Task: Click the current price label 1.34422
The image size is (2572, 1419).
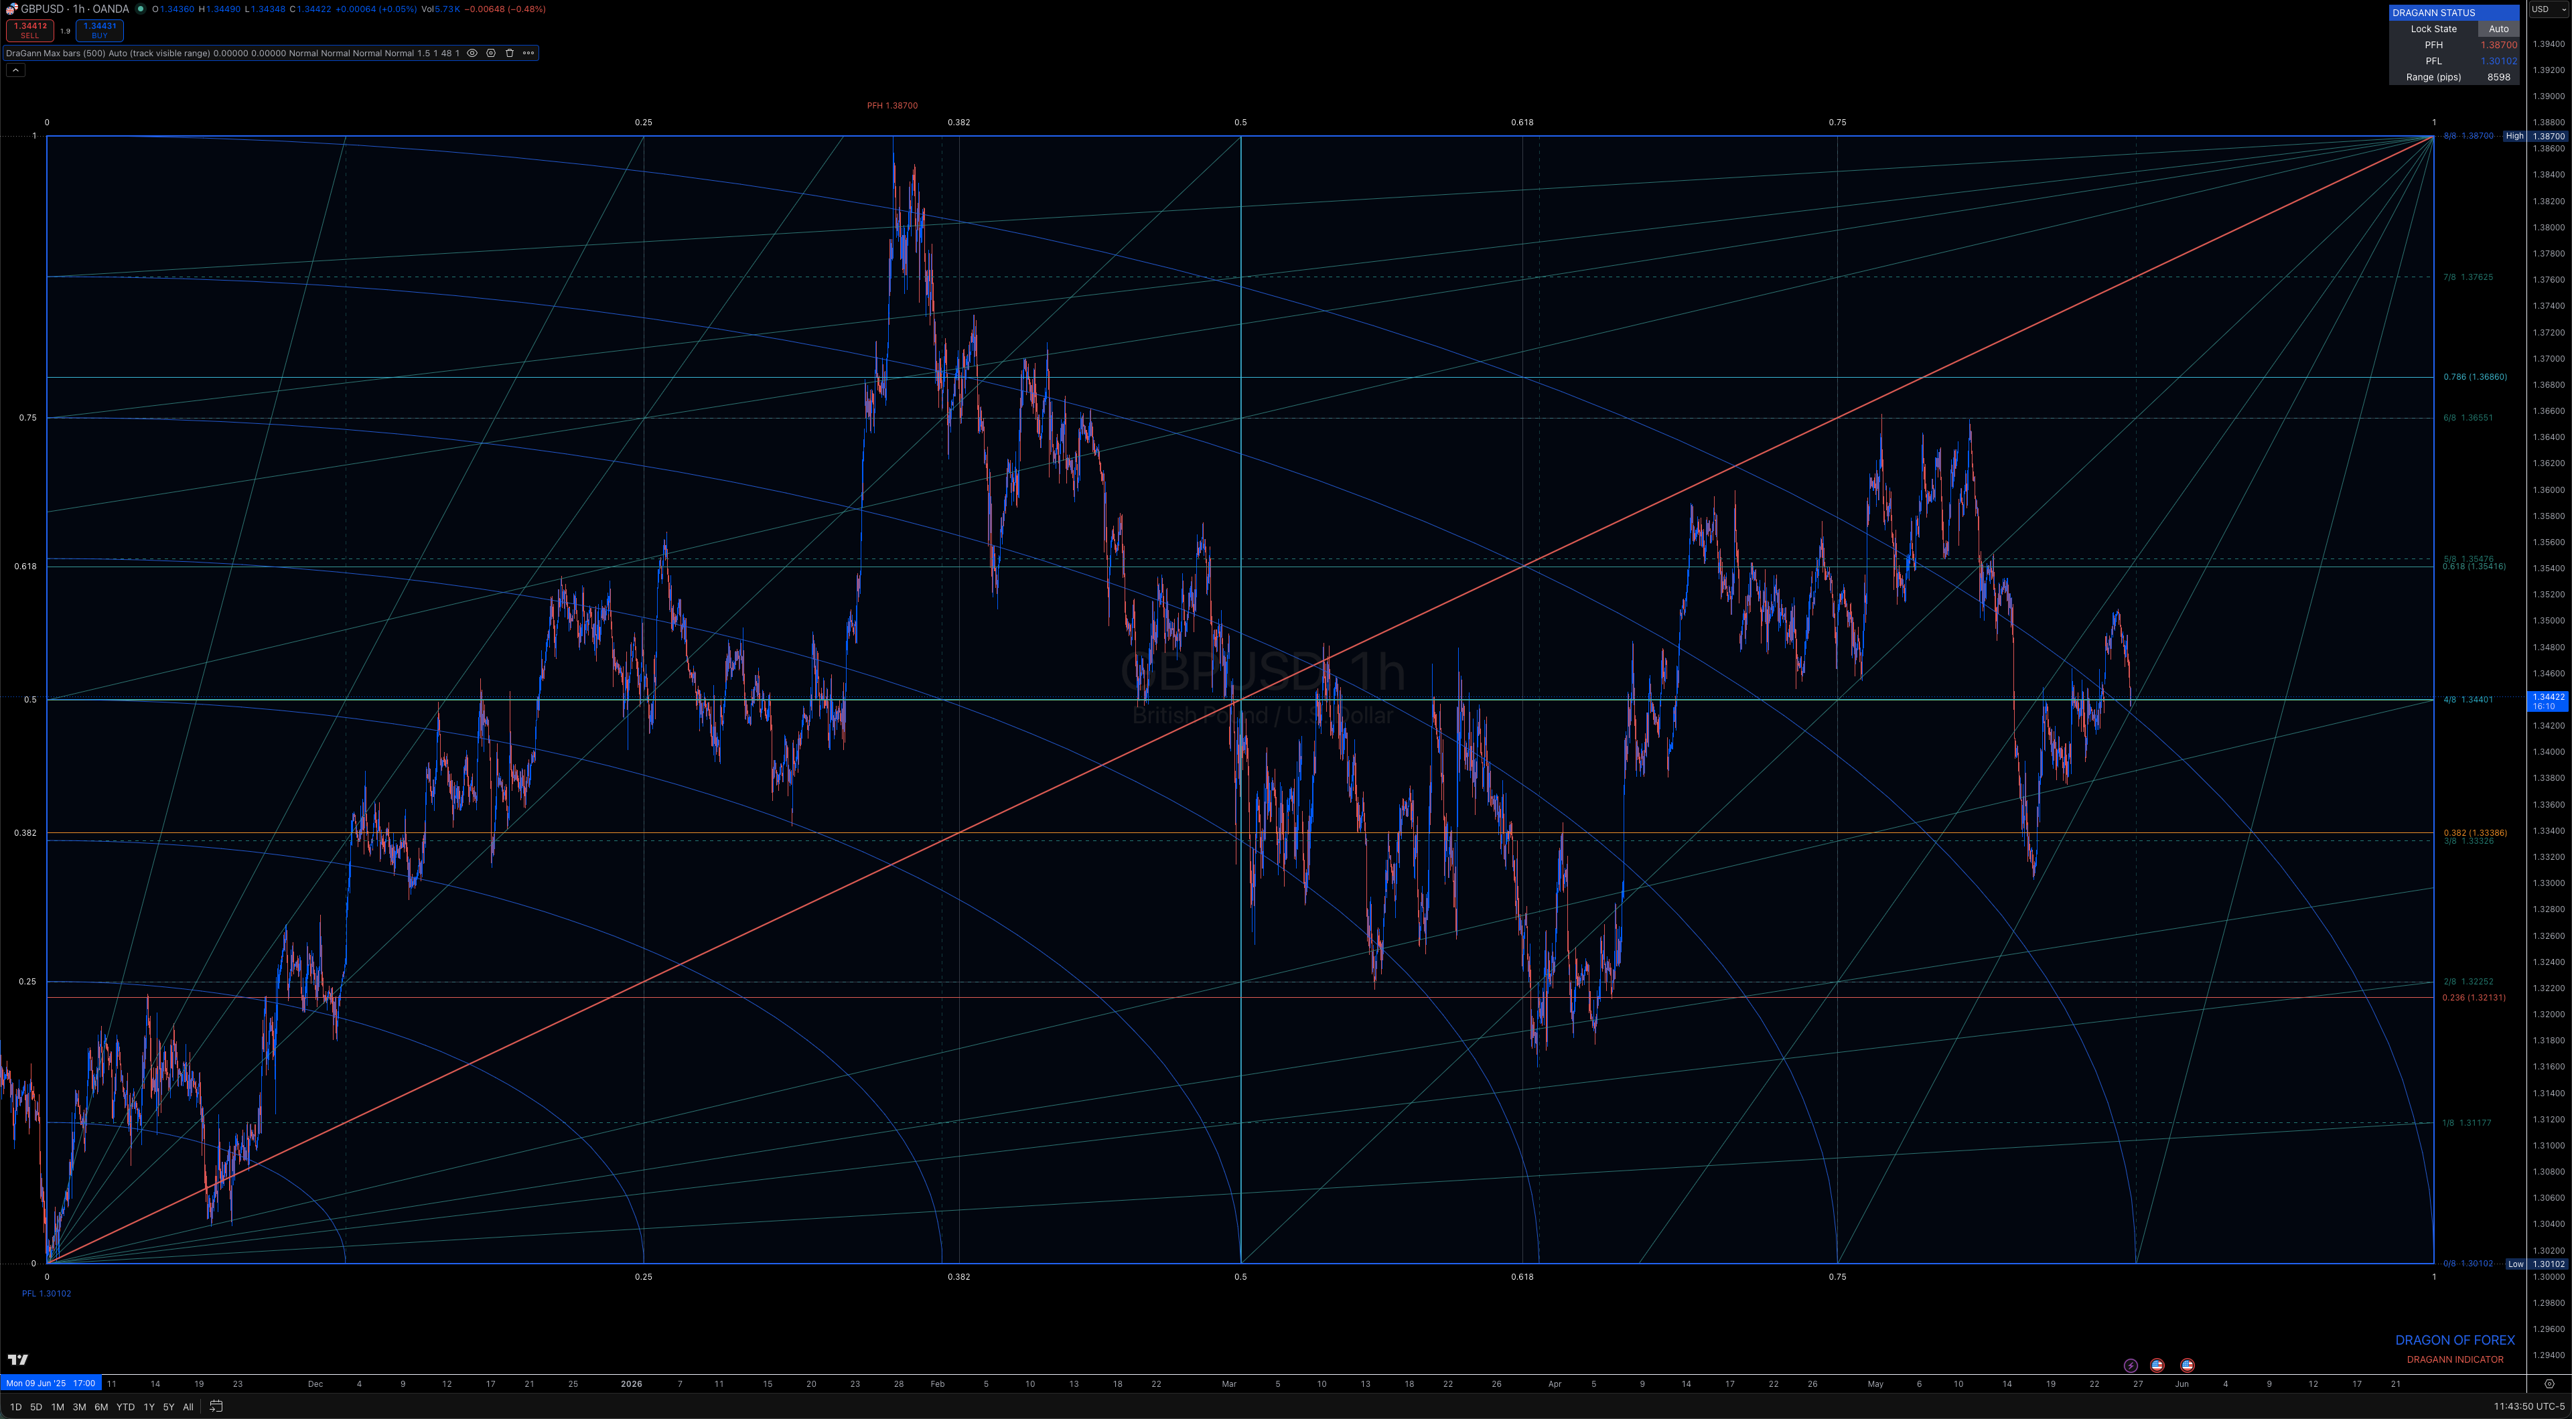Action: point(2548,701)
